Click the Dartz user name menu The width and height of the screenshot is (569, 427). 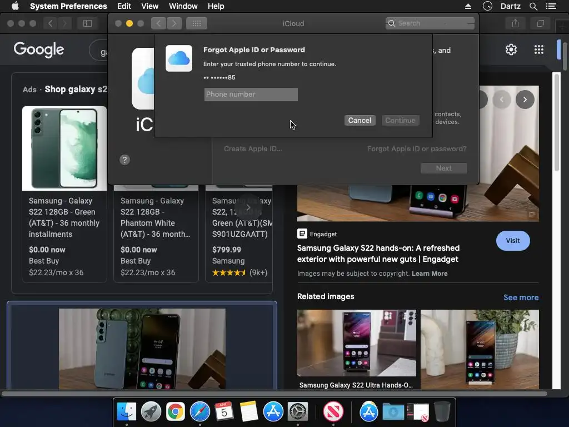tap(510, 6)
